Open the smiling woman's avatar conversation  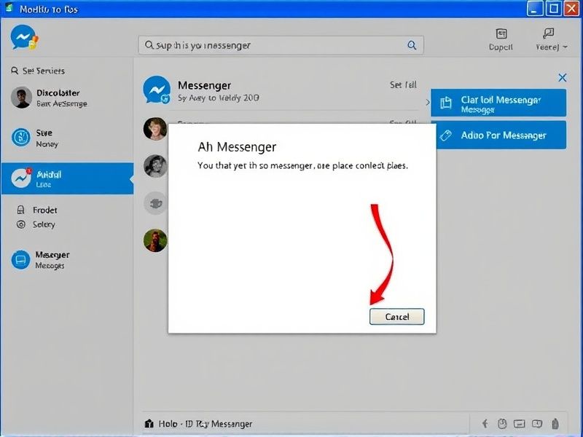155,129
